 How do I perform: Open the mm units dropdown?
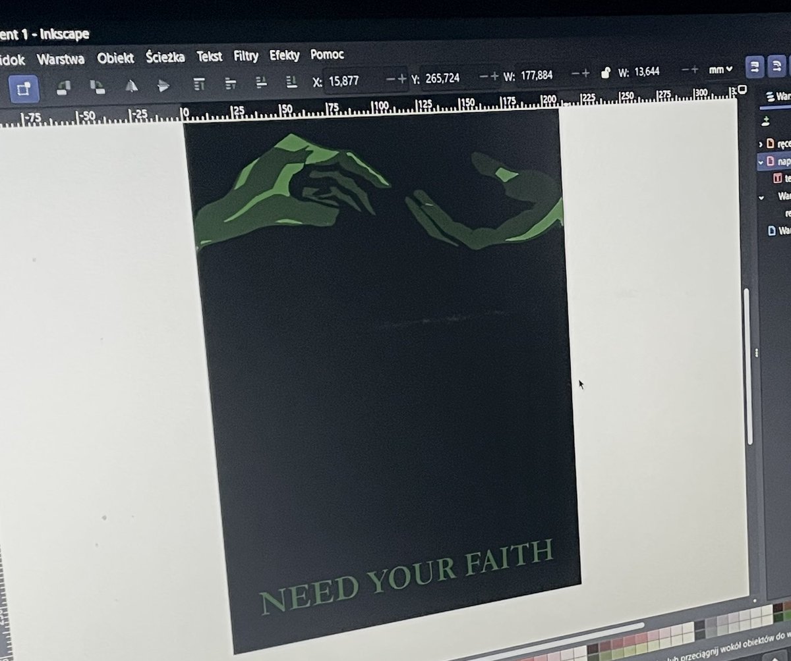[x=720, y=69]
